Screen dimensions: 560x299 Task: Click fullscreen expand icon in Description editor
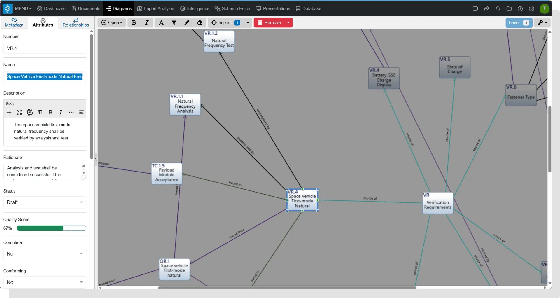(x=19, y=112)
